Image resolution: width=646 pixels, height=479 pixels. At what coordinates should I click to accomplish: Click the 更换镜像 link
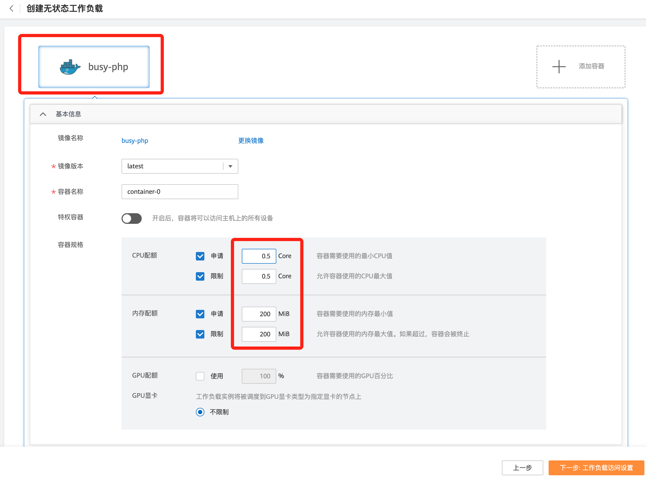(251, 141)
